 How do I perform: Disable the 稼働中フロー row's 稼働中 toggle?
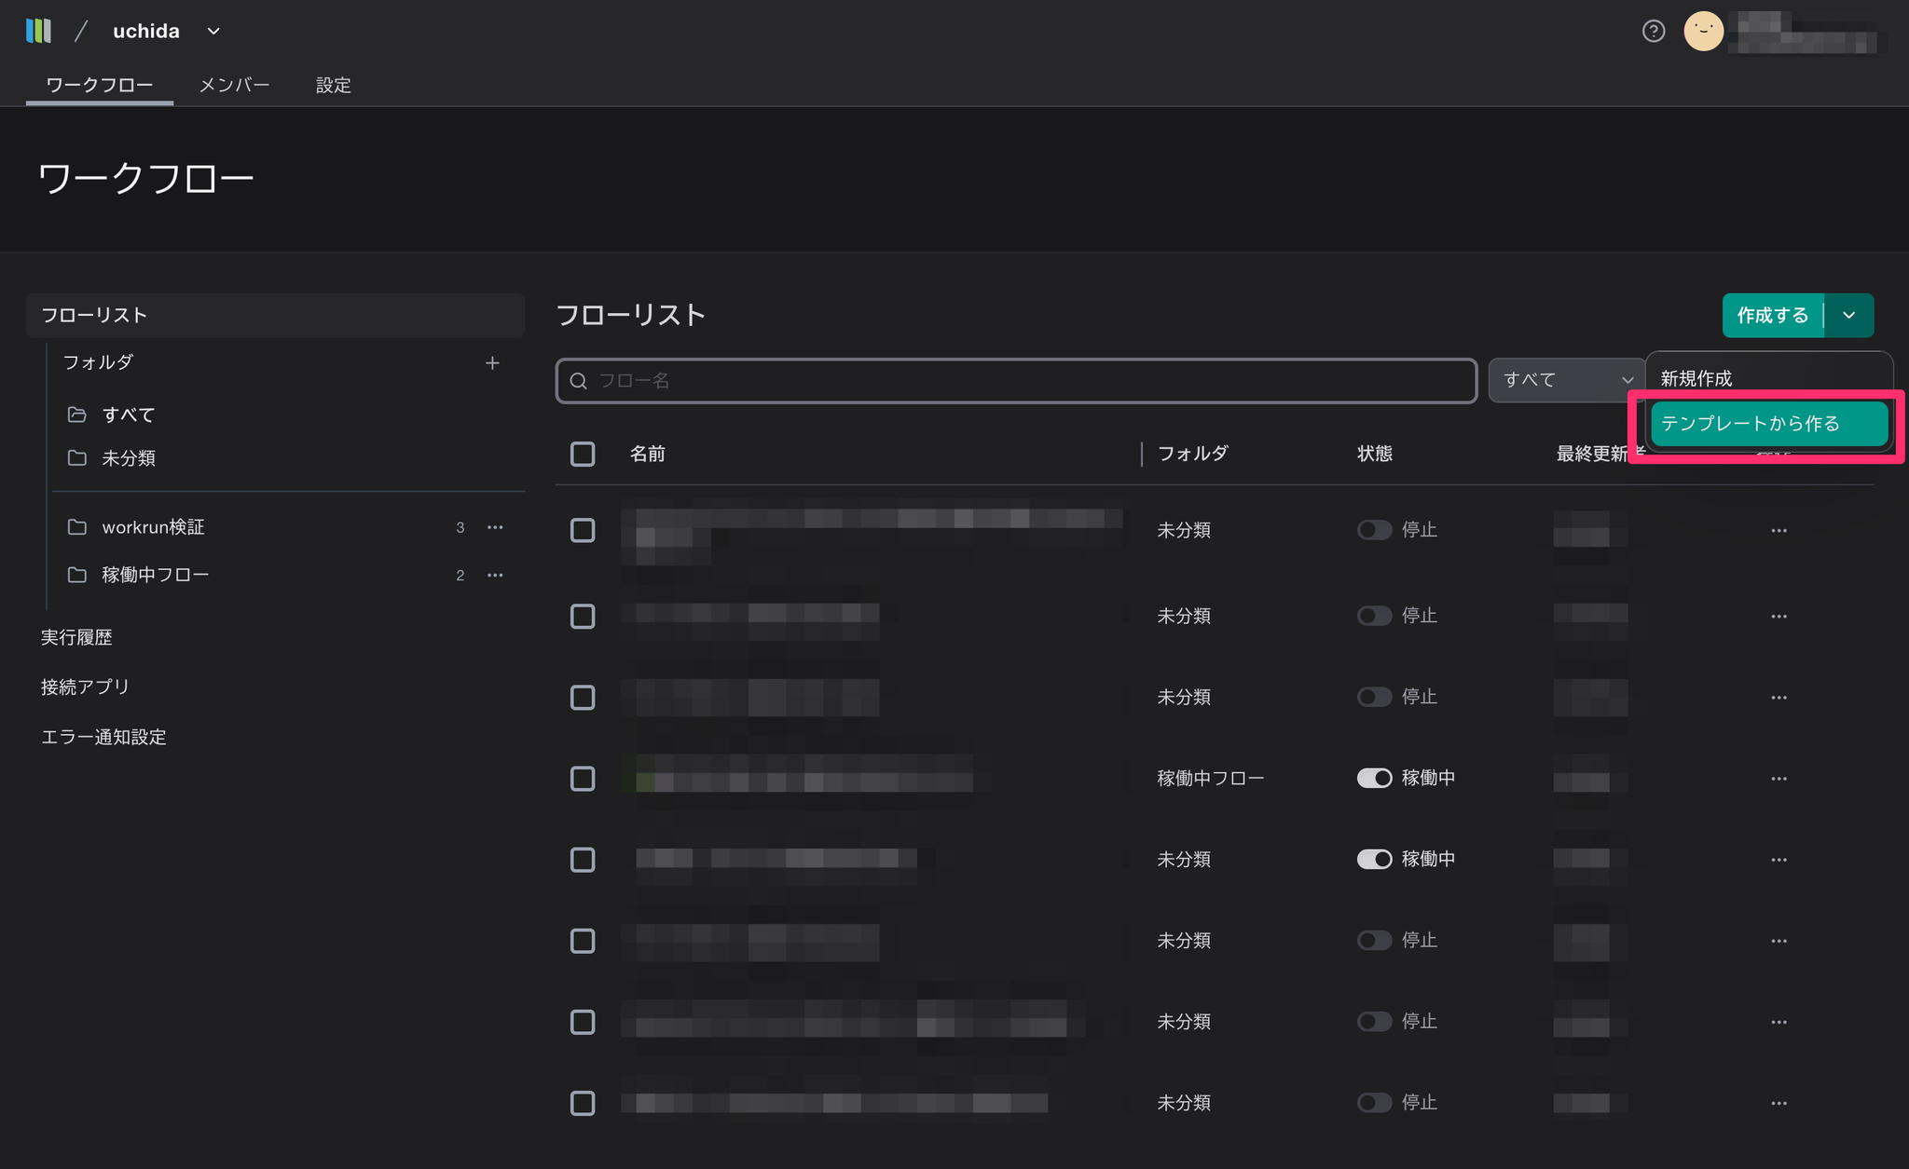[1374, 779]
